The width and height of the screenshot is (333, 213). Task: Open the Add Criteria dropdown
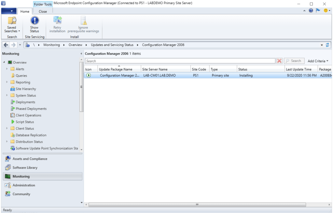click(318, 61)
